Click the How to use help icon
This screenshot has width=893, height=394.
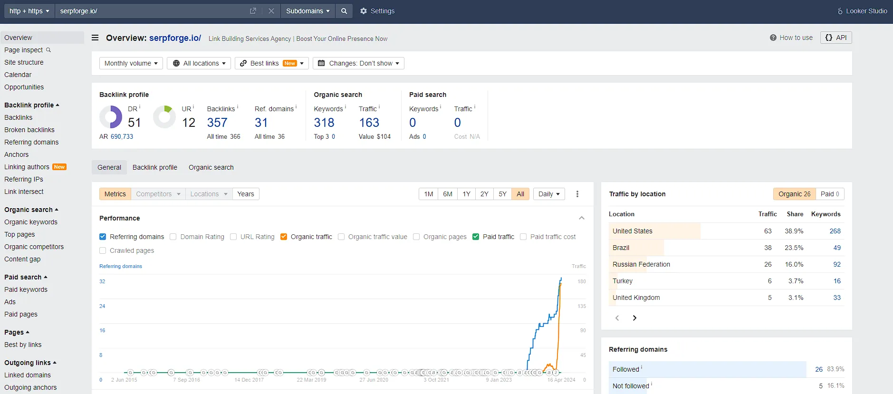click(x=773, y=38)
